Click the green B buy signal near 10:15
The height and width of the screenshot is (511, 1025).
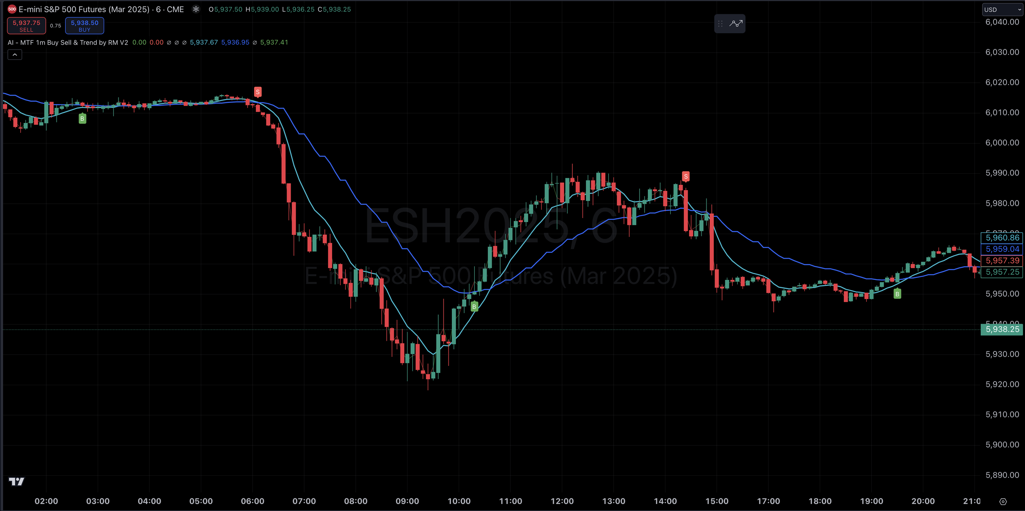point(474,307)
